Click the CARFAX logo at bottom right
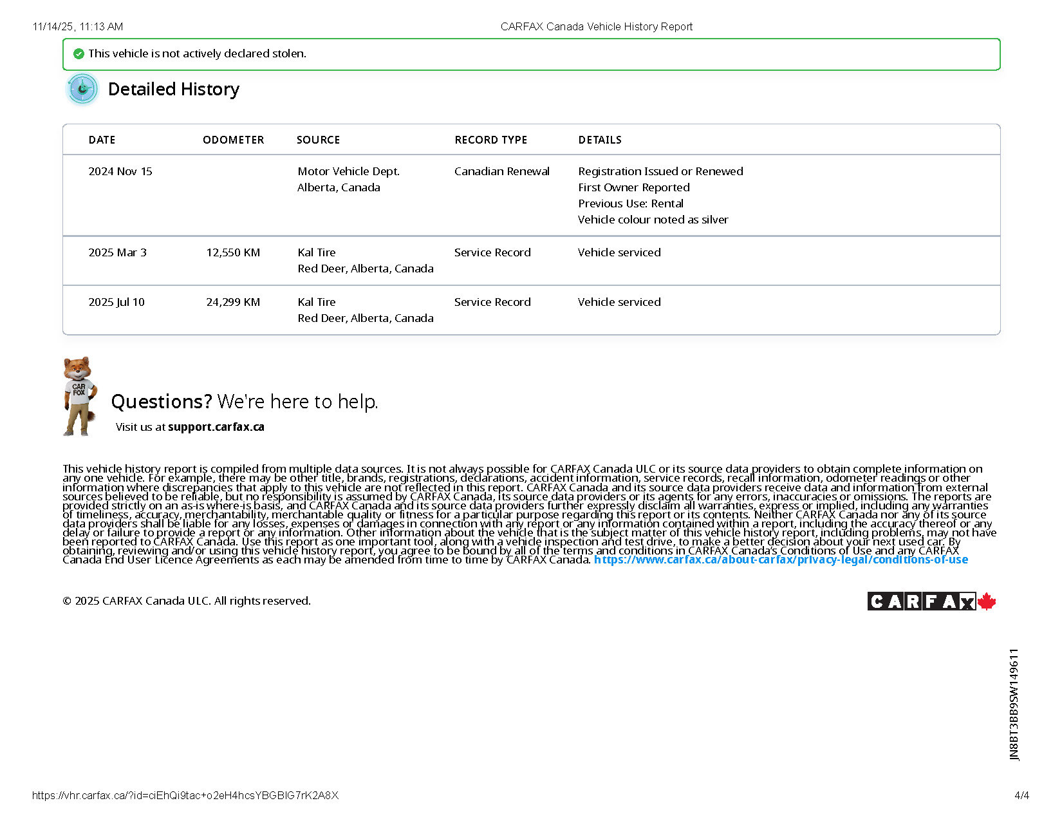Screen dimensions: 1062x821 tap(921, 601)
